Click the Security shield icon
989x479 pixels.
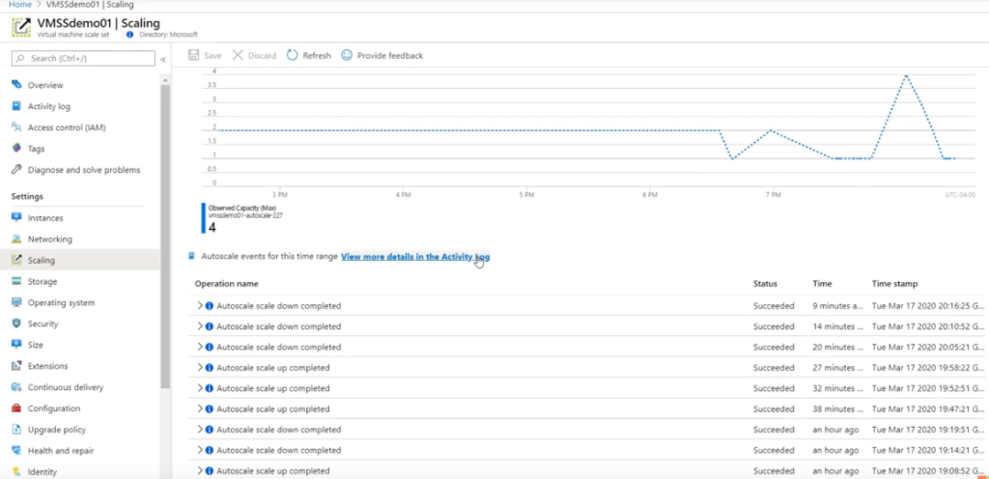16,324
